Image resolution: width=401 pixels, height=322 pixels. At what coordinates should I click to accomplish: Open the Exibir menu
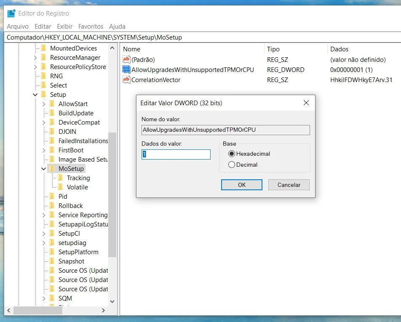click(x=65, y=27)
